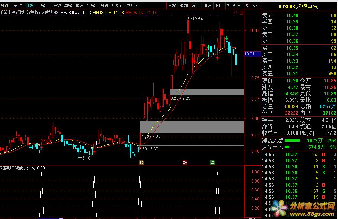Expand the 更多 period options
338x219 pixels.
click(132, 6)
